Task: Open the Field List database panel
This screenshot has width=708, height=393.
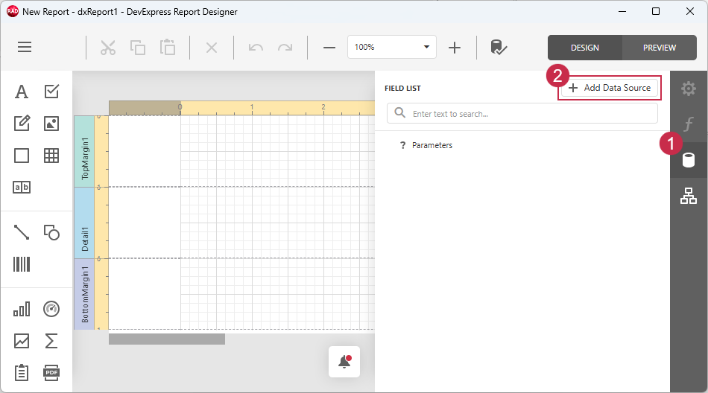Action: (x=688, y=160)
